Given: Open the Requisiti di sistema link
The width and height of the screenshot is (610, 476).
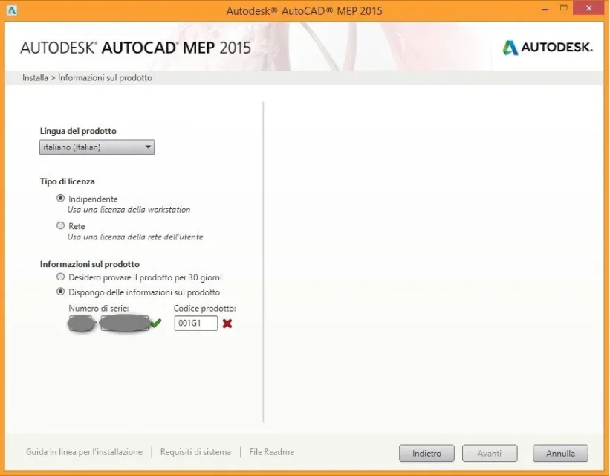Looking at the screenshot, I should tap(195, 452).
